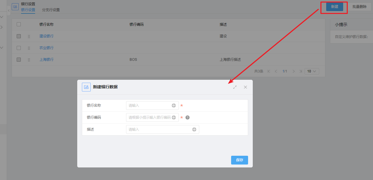Click the help question mark for 银行编码

(188, 117)
